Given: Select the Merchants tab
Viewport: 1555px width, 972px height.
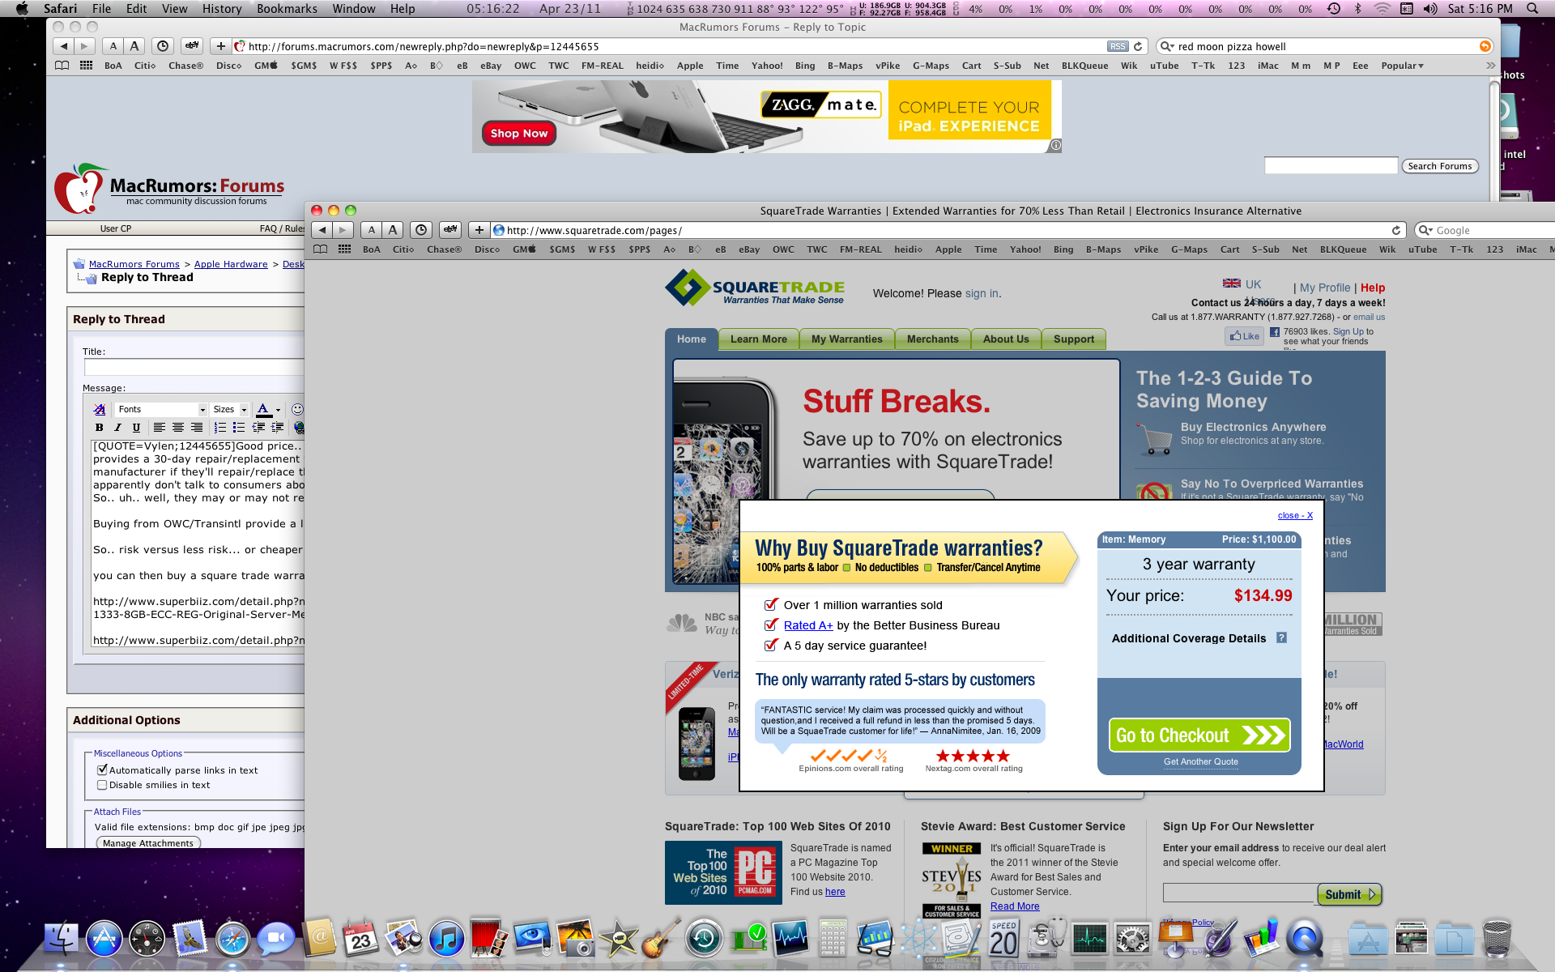Looking at the screenshot, I should (x=932, y=339).
